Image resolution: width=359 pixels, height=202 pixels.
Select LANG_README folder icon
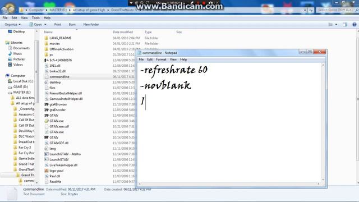[46, 38]
